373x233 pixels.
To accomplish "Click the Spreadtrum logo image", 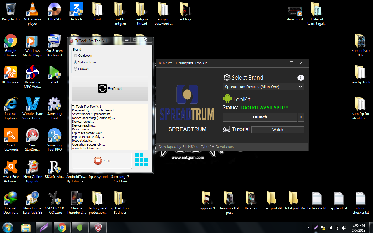I will pyautogui.click(x=187, y=103).
